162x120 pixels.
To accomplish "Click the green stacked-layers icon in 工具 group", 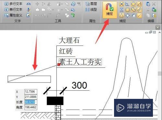I will point(73,16).
